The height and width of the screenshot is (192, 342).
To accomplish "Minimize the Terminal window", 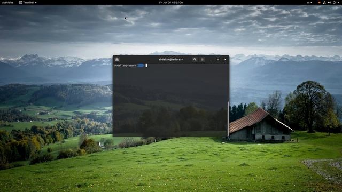I will click(211, 59).
